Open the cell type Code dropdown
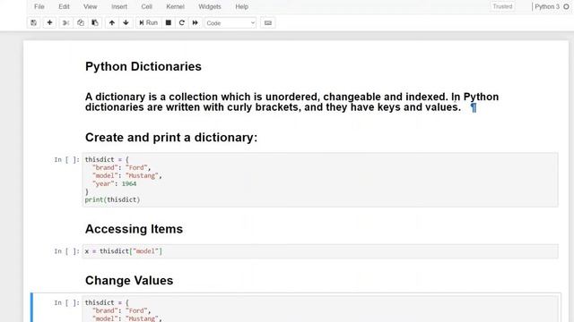The width and height of the screenshot is (574, 322). tap(230, 23)
